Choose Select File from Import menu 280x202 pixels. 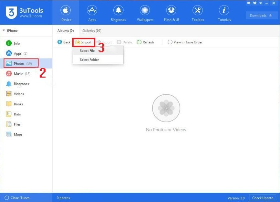[87, 51]
